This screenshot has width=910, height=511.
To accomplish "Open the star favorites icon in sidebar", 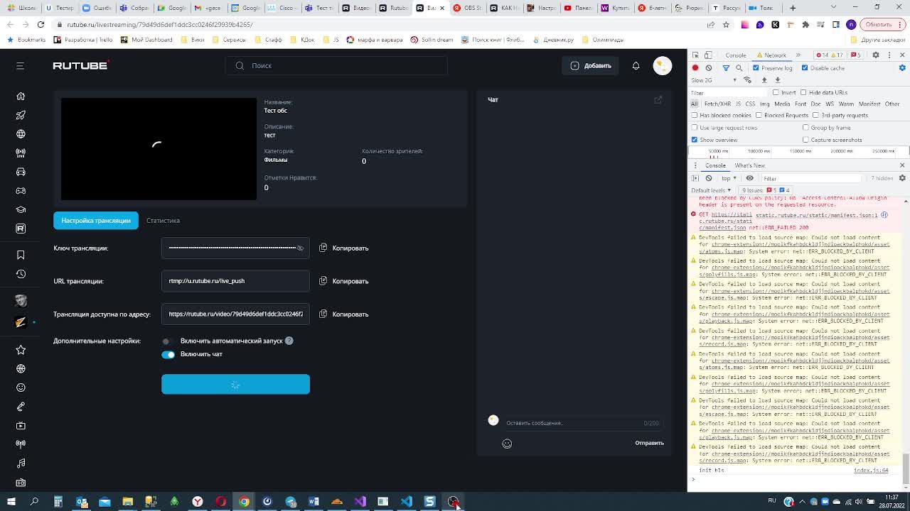I will [x=21, y=350].
